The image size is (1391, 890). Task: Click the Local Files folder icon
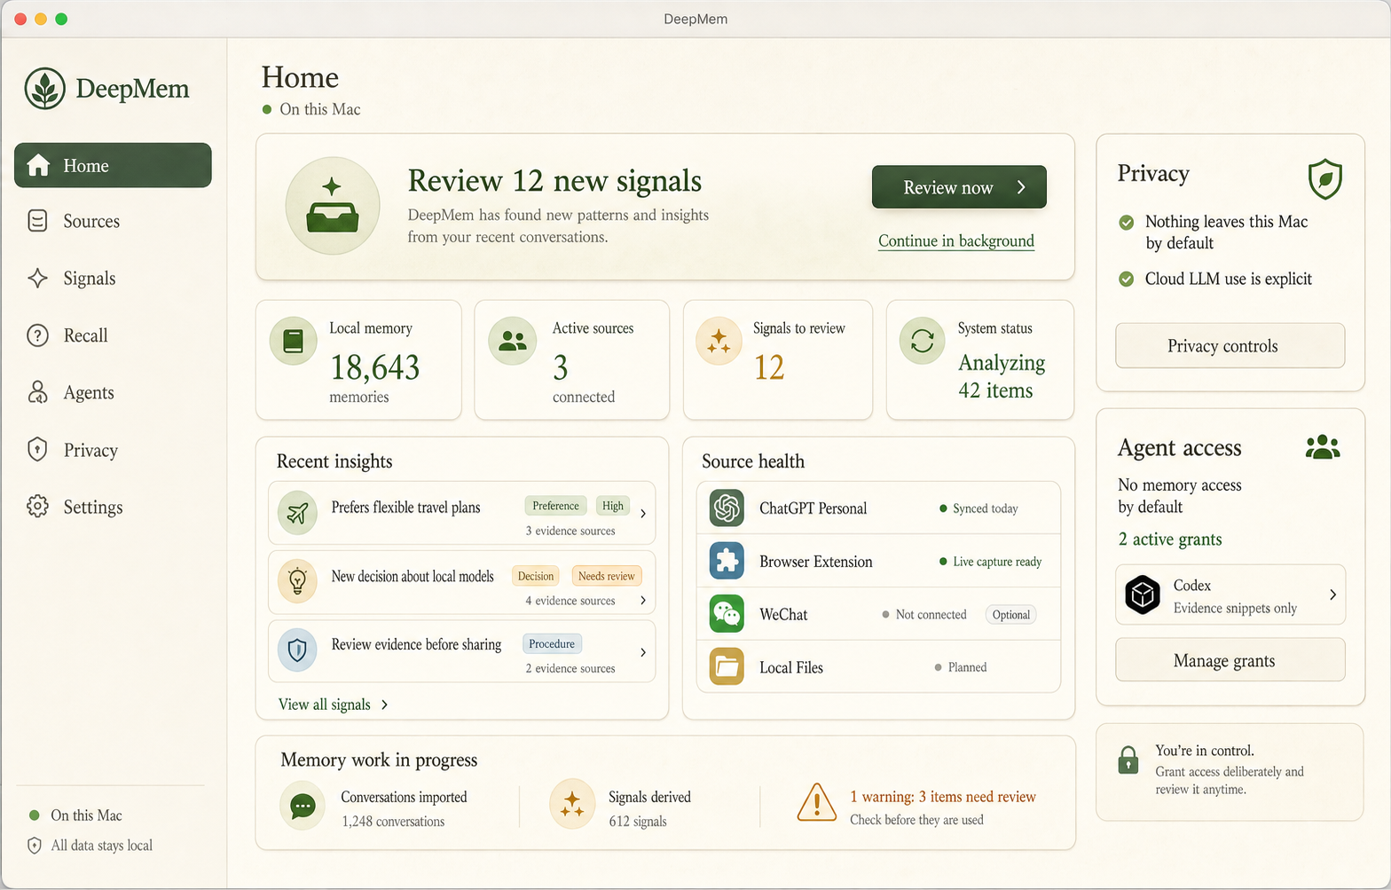(727, 667)
